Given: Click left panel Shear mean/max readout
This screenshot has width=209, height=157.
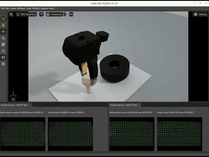Looking at the screenshot, I should click(66, 113).
